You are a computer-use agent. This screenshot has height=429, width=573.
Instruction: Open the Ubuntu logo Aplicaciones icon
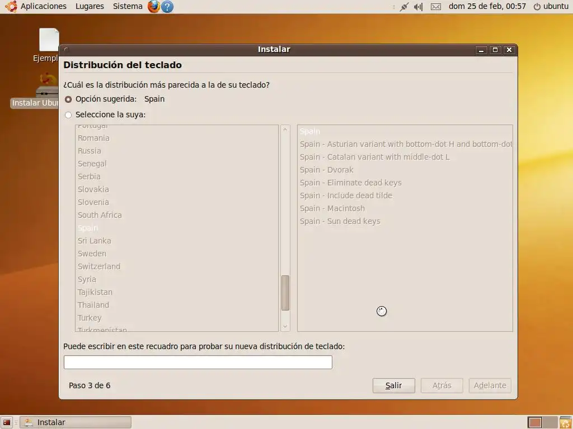click(x=11, y=6)
